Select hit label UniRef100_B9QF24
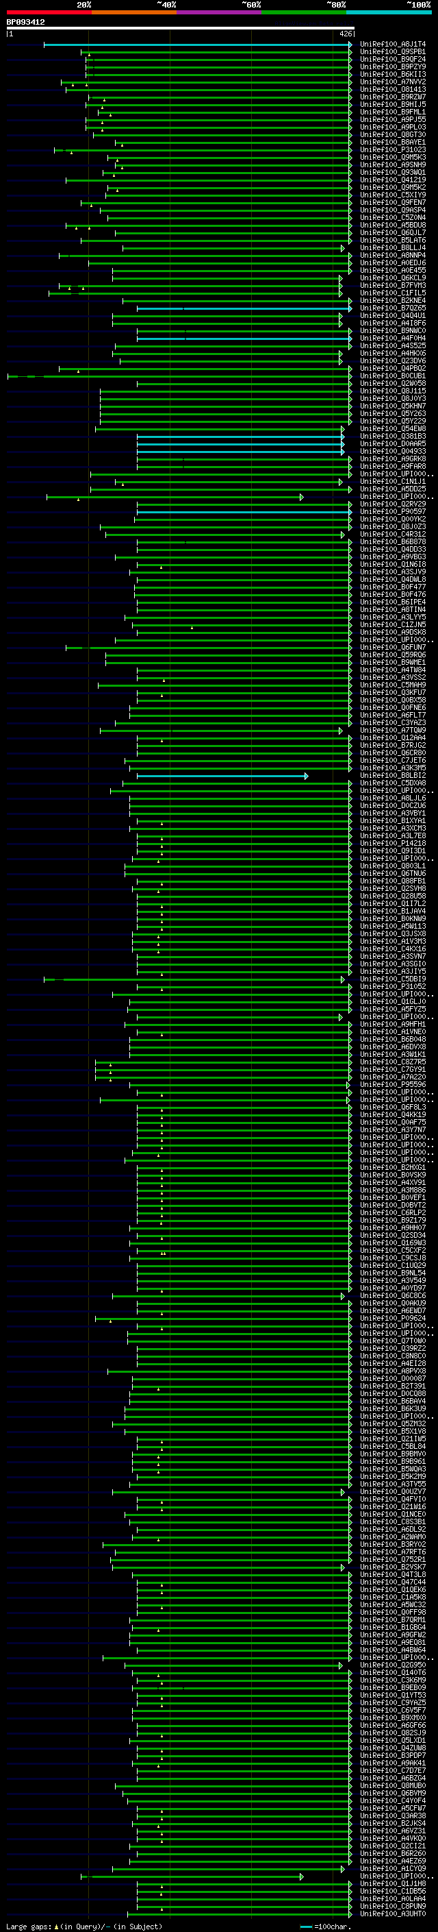The image size is (438, 1932). [x=392, y=59]
